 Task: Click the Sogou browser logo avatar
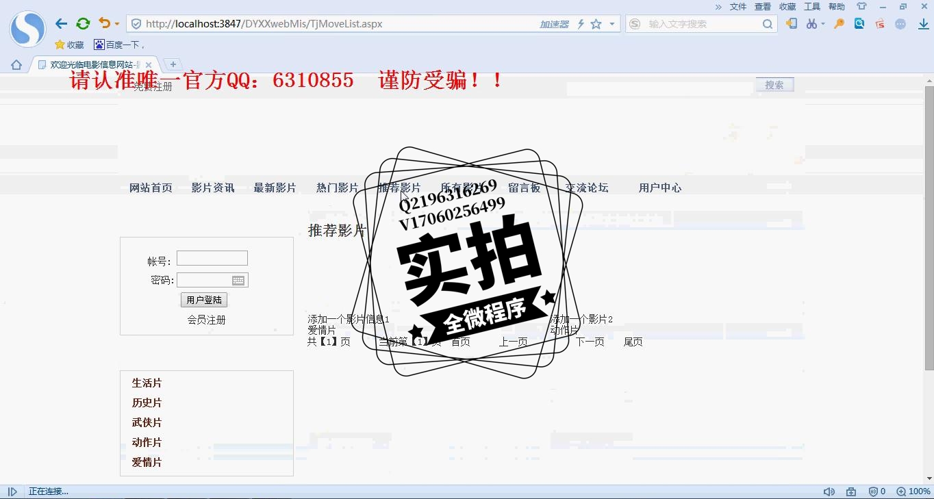coord(27,29)
